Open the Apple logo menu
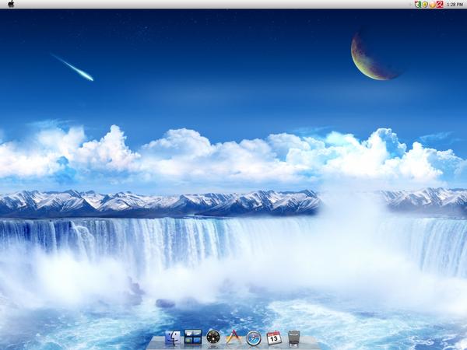Image resolution: width=467 pixels, height=350 pixels. click(11, 4)
